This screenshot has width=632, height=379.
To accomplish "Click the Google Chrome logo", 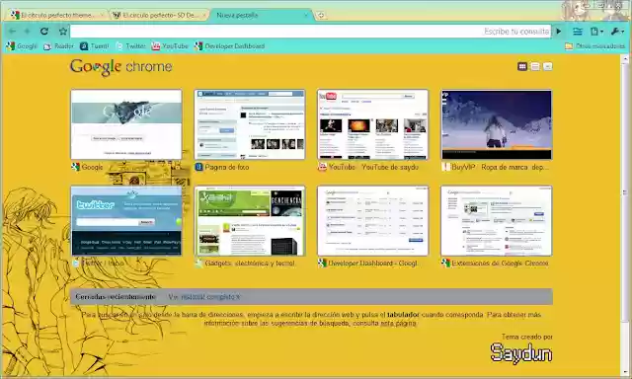I will 120,66.
